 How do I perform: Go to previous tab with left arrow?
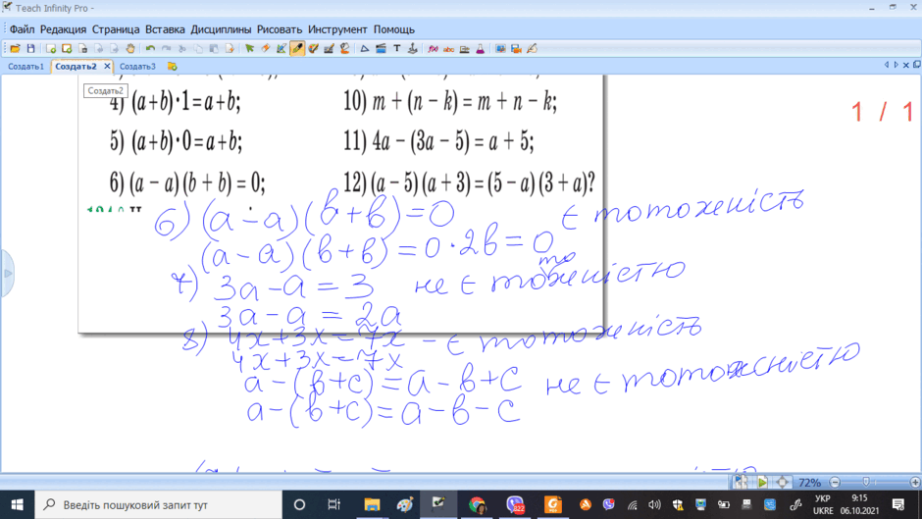[886, 65]
